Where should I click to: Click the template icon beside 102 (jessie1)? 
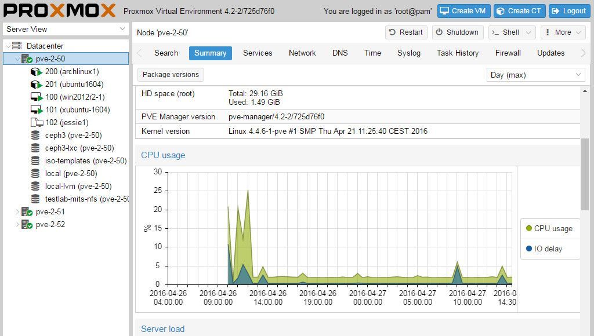point(35,122)
